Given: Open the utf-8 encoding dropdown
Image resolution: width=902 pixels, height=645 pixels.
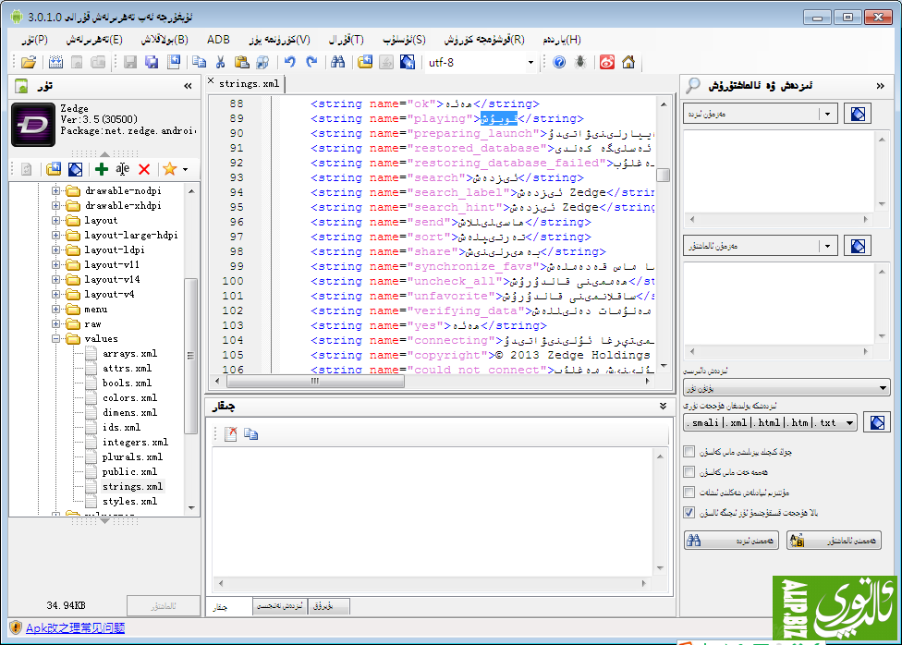Looking at the screenshot, I should 530,63.
